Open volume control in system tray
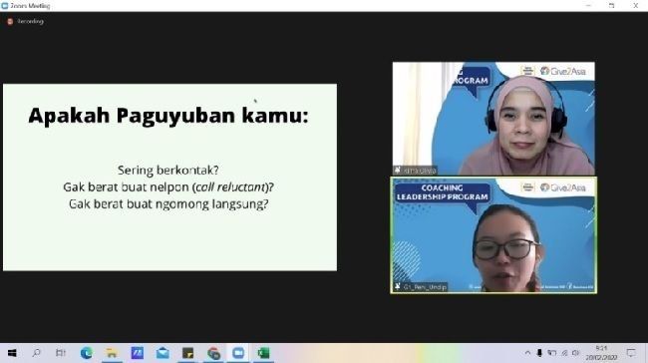648x363 pixels. [x=575, y=353]
